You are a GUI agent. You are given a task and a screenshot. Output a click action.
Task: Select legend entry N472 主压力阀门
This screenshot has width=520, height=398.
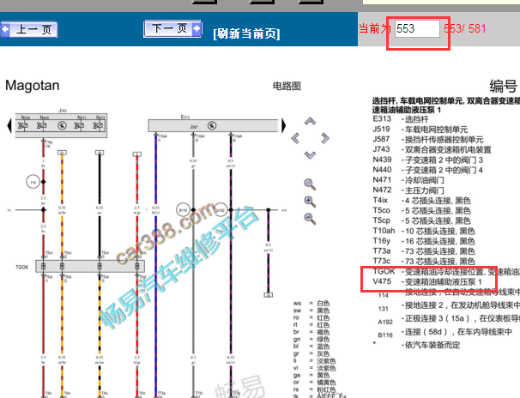[x=408, y=190]
